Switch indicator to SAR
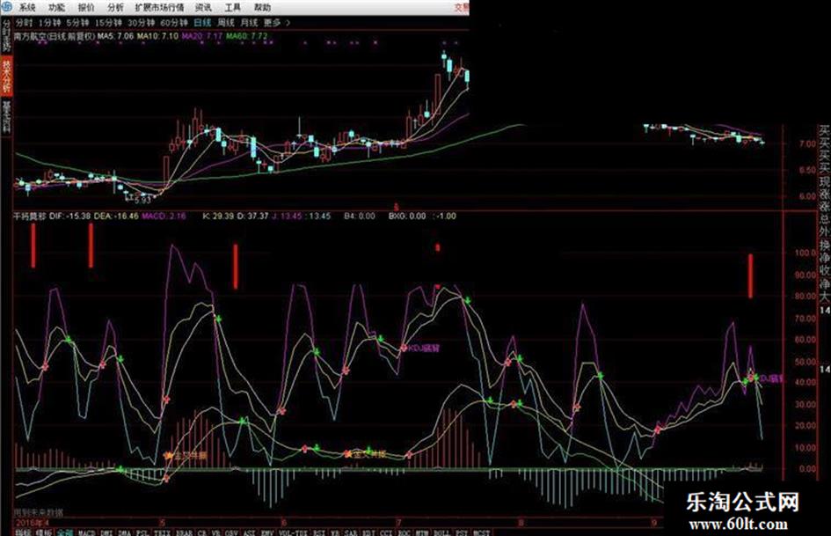Screen dimensions: 831x536 click(350, 532)
